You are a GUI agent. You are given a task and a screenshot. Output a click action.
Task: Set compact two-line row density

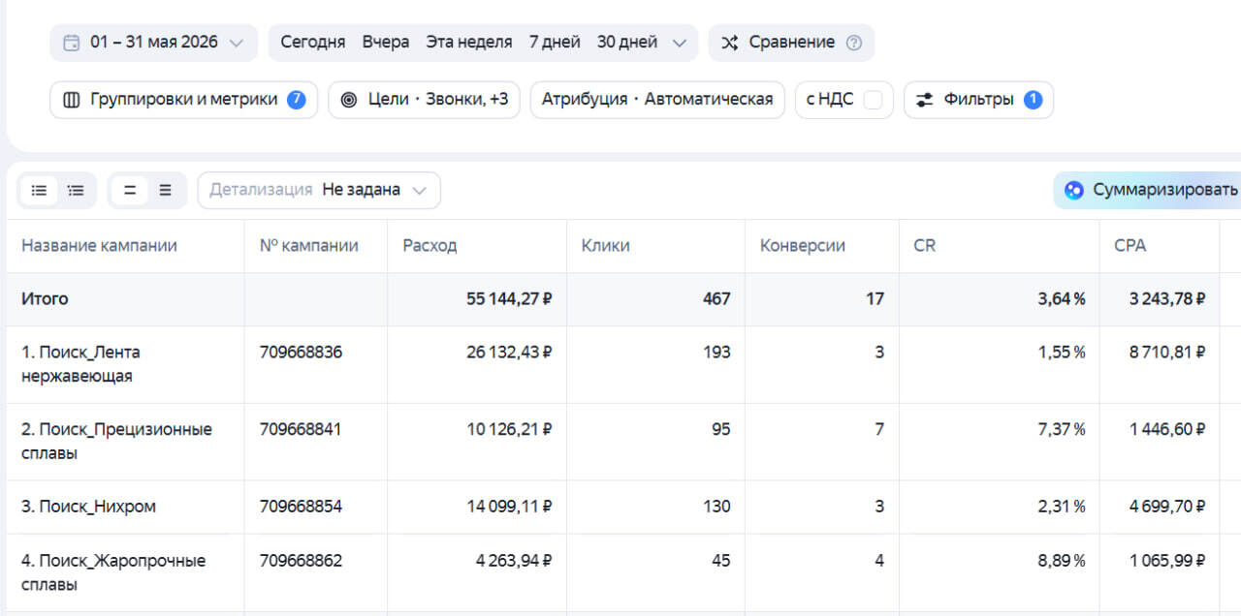coord(130,191)
